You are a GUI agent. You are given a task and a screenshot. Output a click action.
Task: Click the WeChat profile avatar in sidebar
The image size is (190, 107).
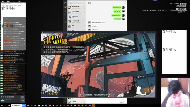65,3
